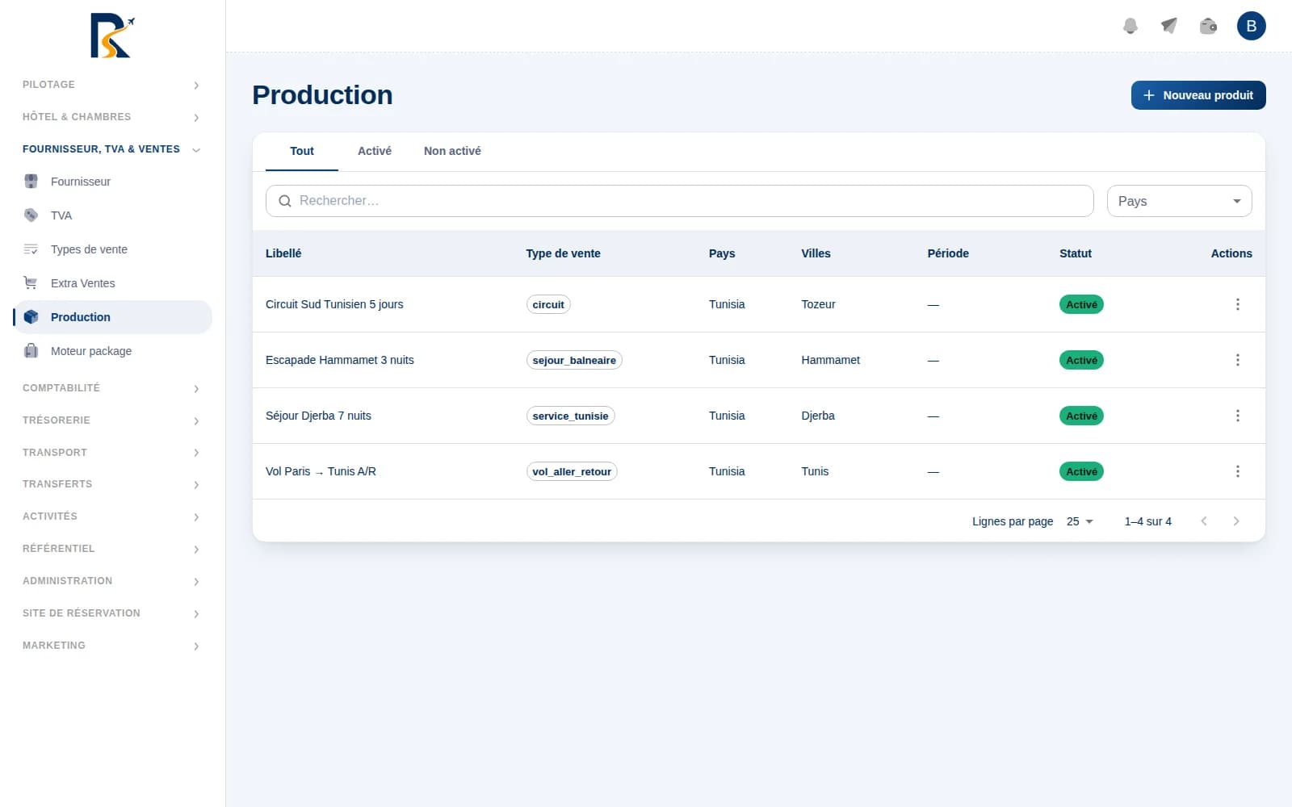Expand the ACTIVITÉS section
This screenshot has height=807, width=1292.
click(111, 516)
